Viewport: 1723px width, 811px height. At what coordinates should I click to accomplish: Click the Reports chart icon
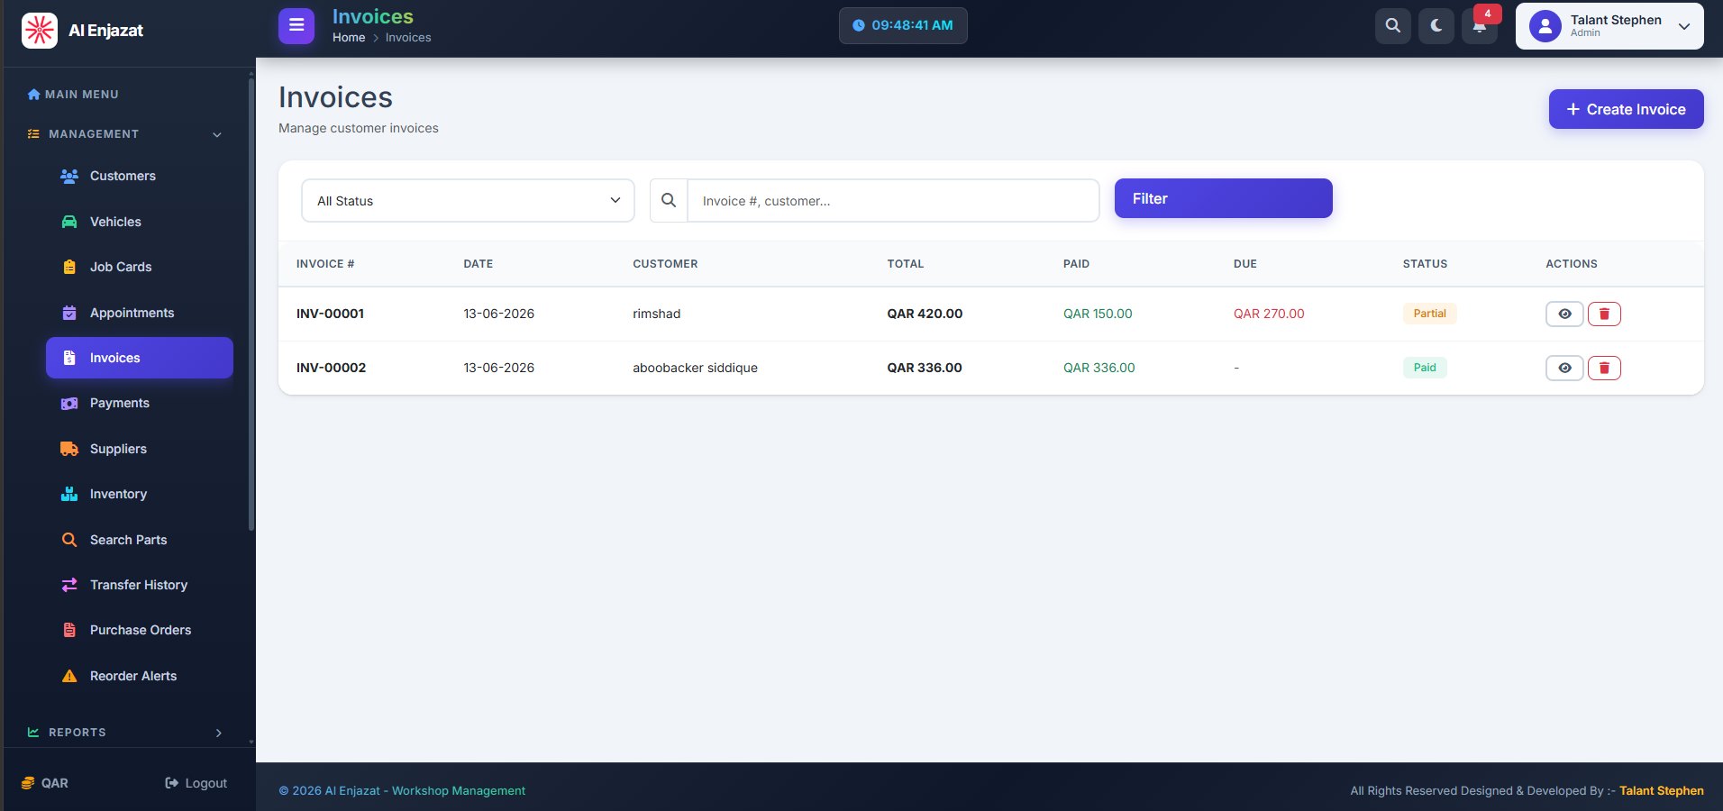click(x=33, y=733)
